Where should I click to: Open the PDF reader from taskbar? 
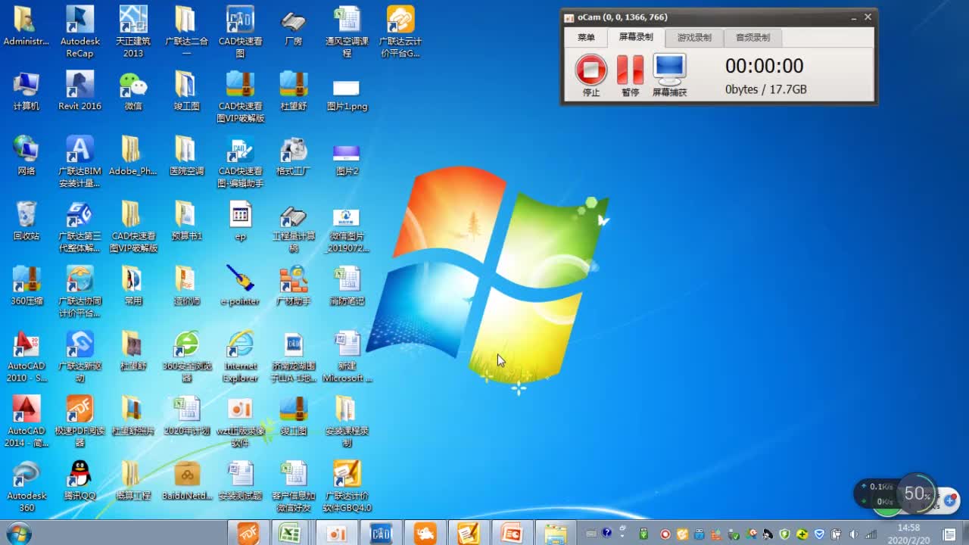click(x=248, y=533)
